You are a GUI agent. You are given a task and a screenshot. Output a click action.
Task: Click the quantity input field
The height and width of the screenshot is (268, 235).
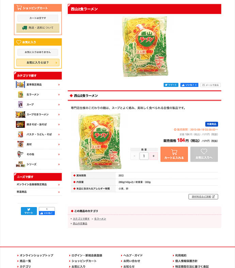tap(144, 156)
